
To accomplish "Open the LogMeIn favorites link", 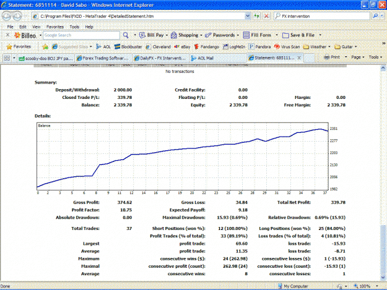I will click(x=233, y=46).
